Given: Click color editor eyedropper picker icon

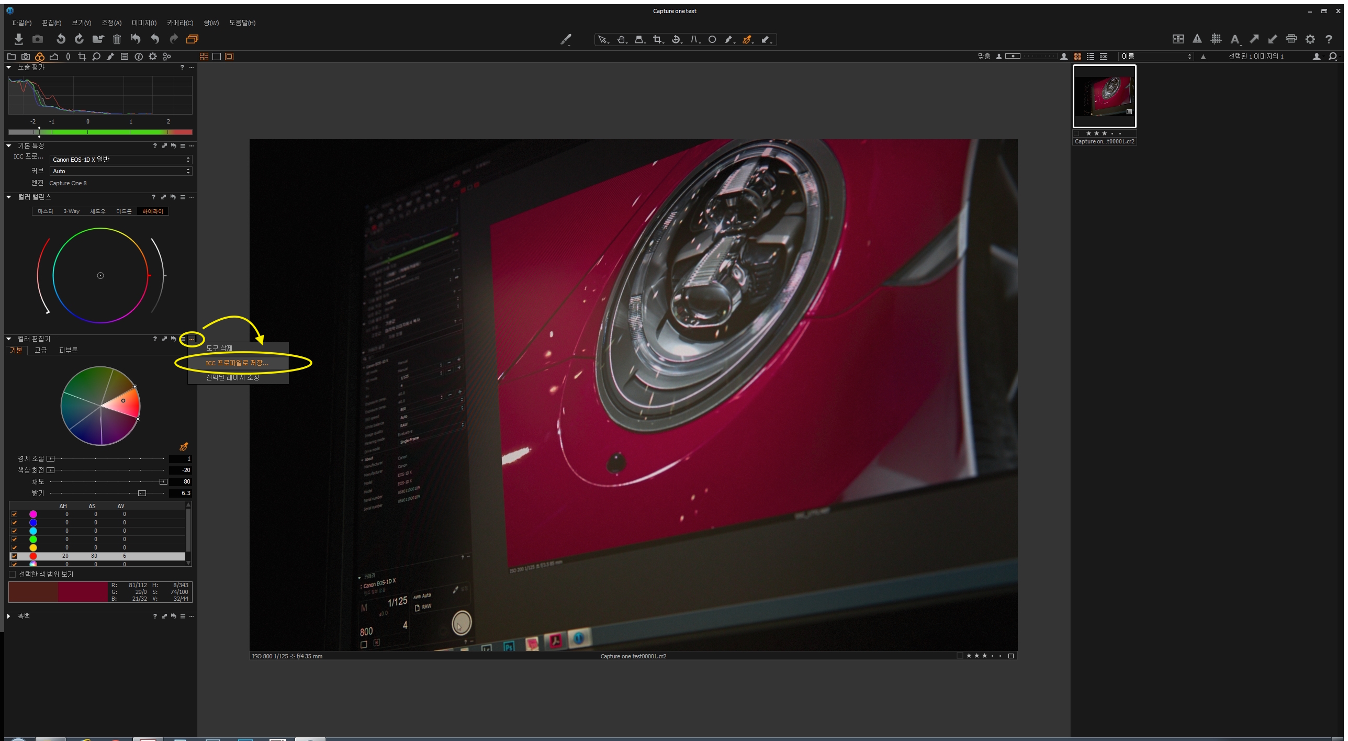Looking at the screenshot, I should tap(184, 446).
